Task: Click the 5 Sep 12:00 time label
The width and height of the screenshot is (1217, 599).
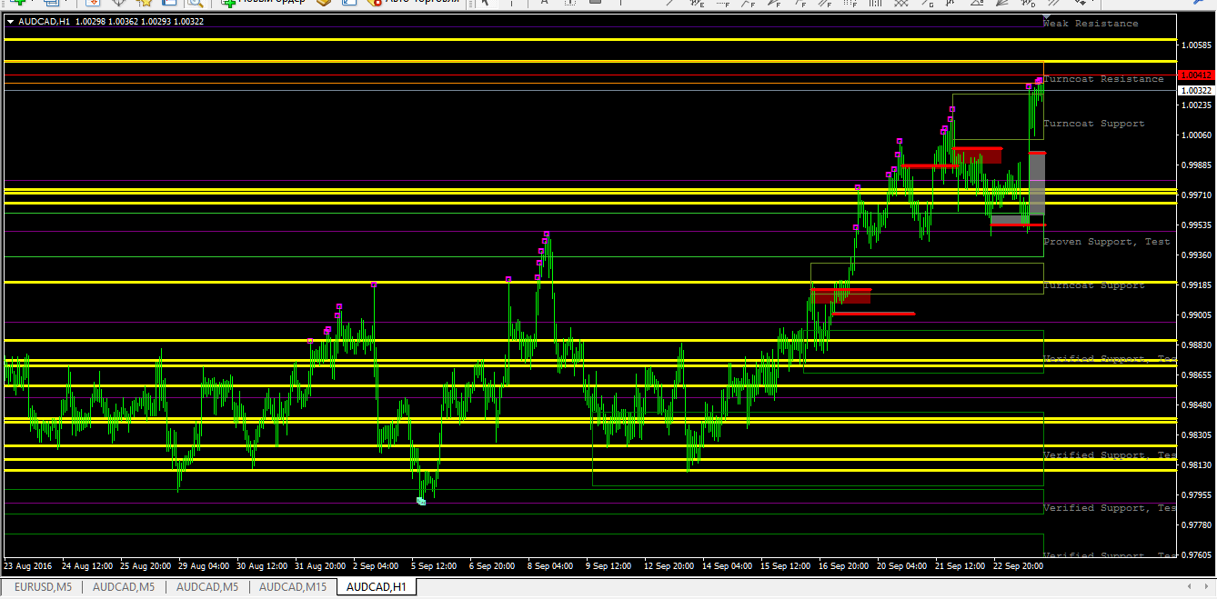Action: pos(434,565)
